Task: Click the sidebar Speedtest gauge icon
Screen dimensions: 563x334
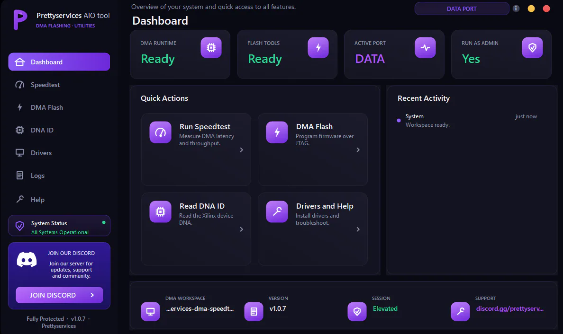Action: pos(20,85)
